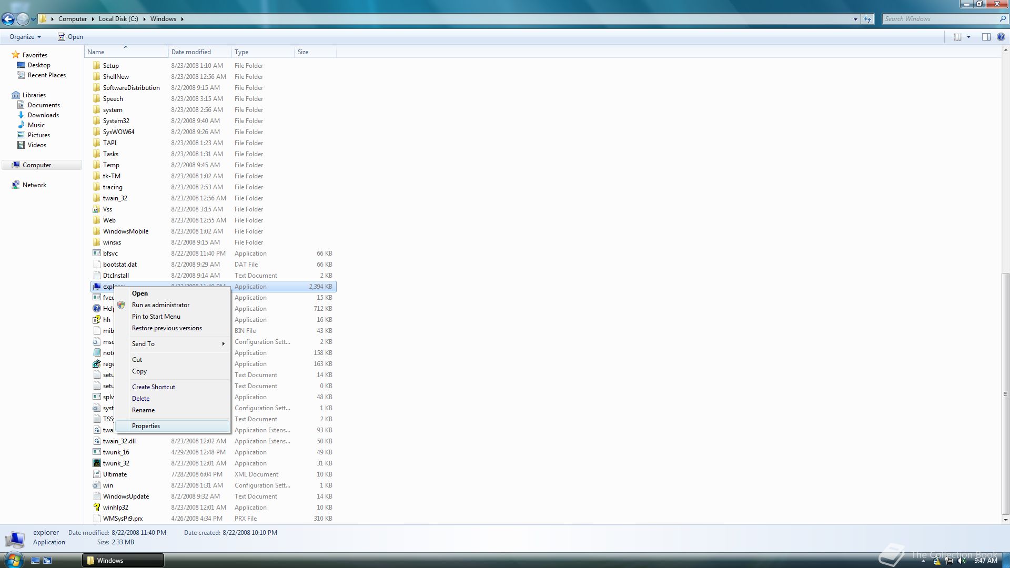
Task: Open the Windows Start orb
Action: point(13,560)
